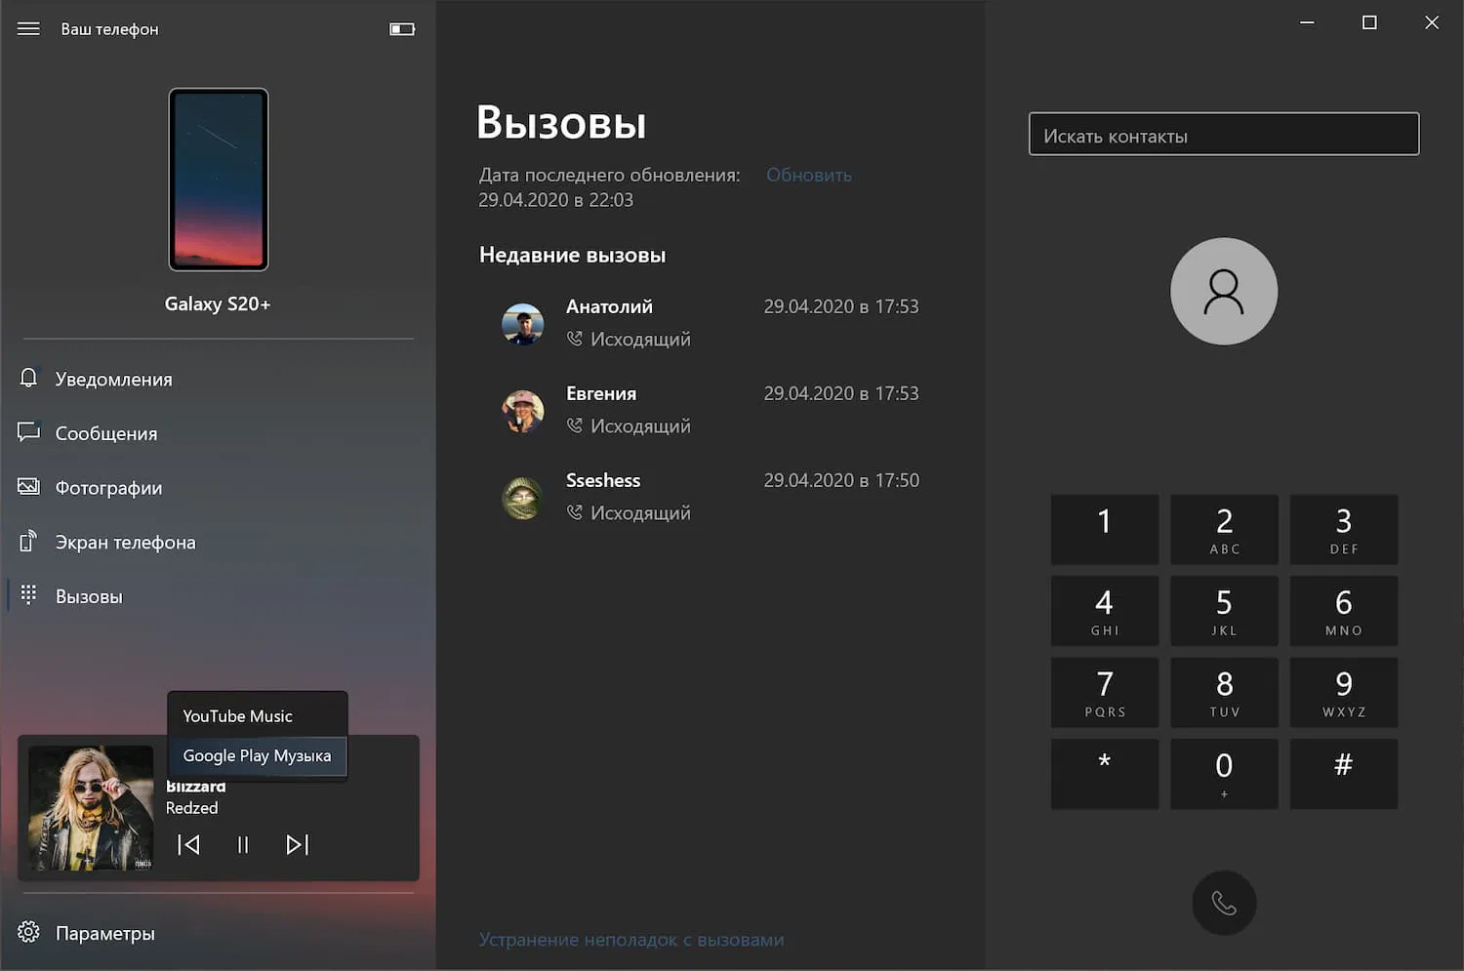This screenshot has height=971, width=1464.
Task: Click Sseshess's avatar picture
Action: [523, 498]
